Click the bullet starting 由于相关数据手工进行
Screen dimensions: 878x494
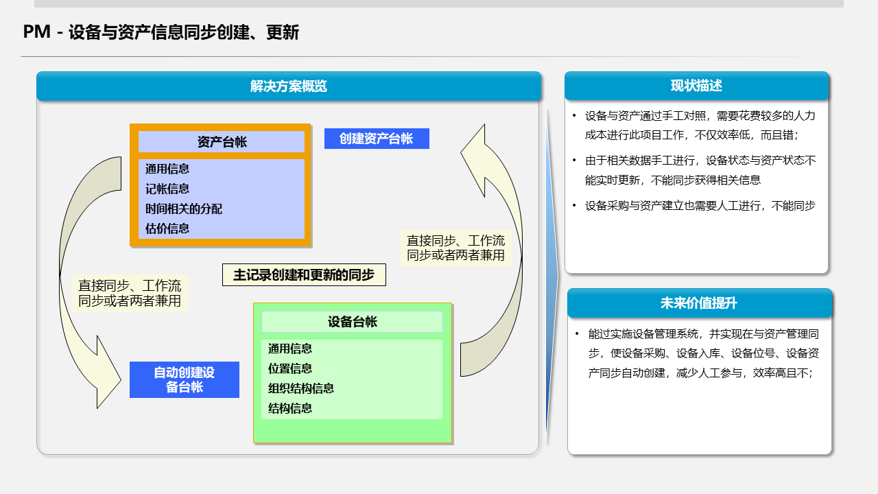(700, 170)
